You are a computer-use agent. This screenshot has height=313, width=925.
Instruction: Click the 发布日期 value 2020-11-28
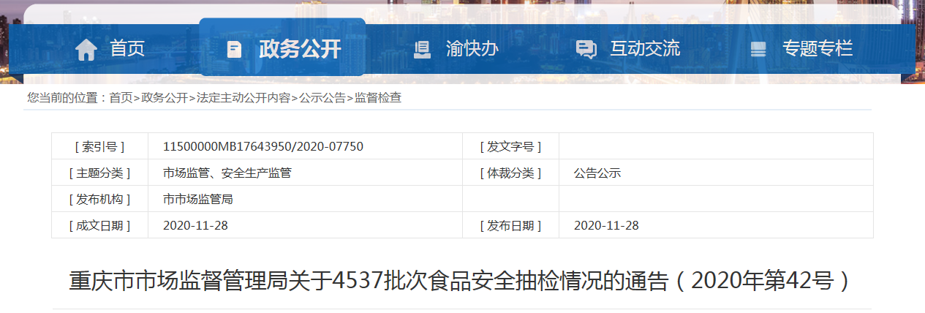(x=607, y=225)
